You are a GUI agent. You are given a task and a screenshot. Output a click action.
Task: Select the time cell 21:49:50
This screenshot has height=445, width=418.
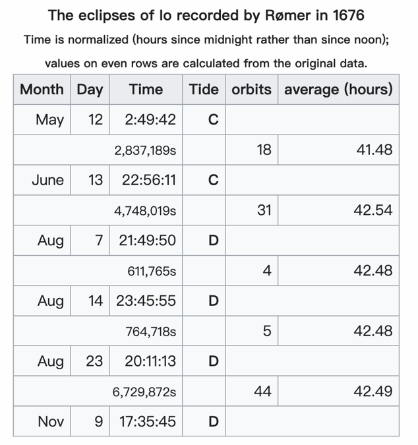point(148,241)
